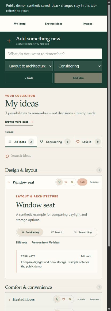Filter the list by Considering
The width and height of the screenshot is (111, 311).
pos(55,142)
